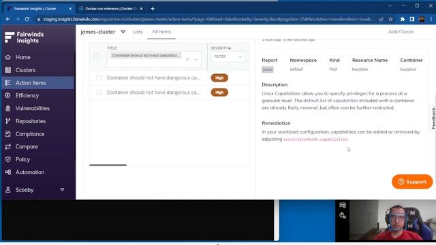Click the report tag under Report

tap(268, 69)
